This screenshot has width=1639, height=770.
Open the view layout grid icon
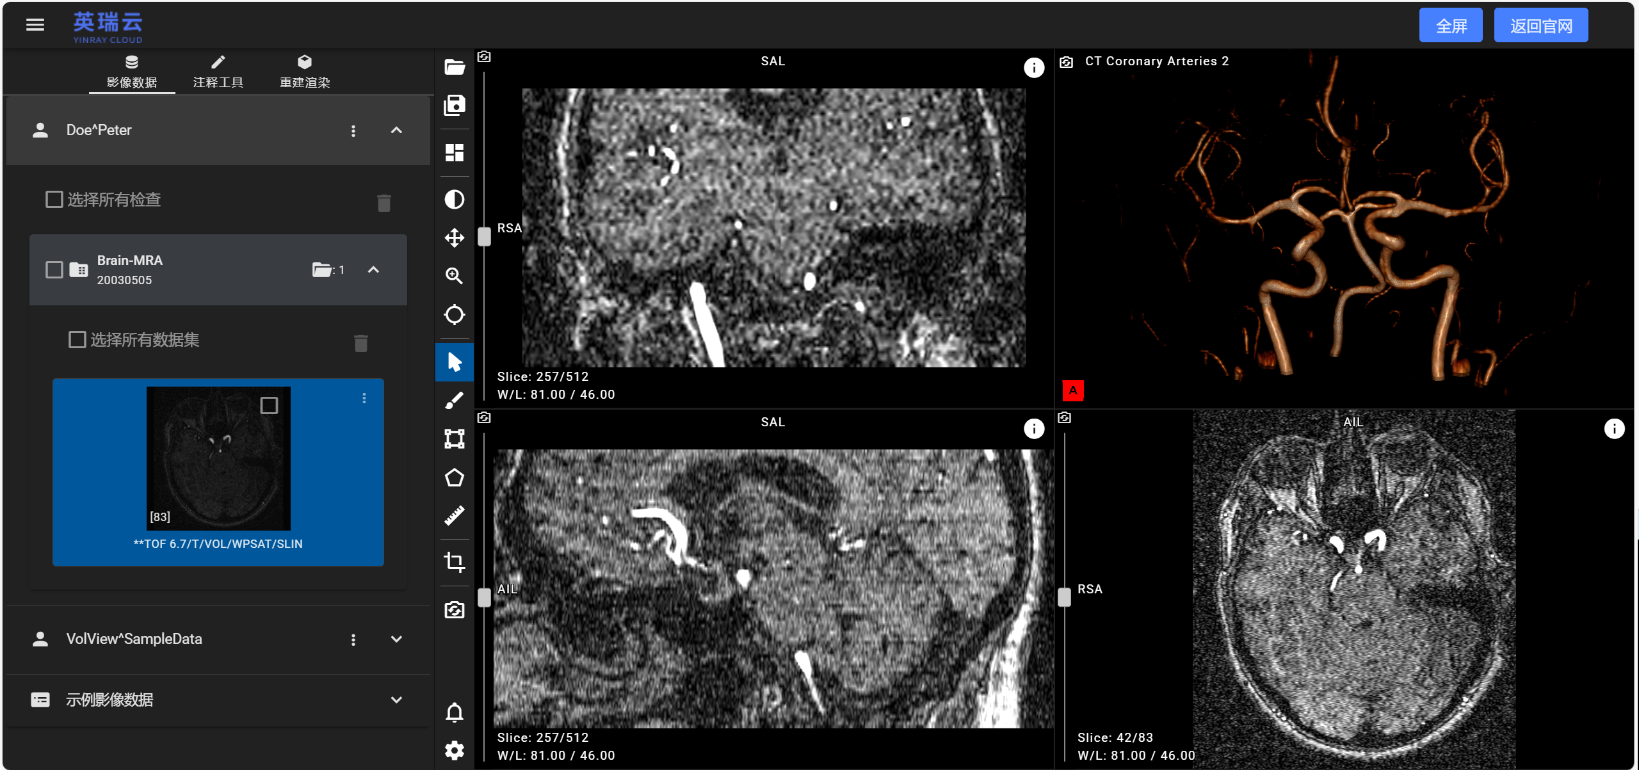point(455,153)
